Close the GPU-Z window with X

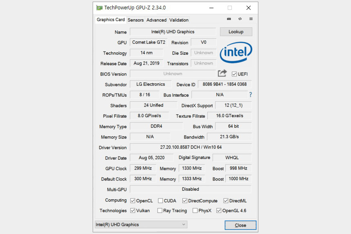249,8
